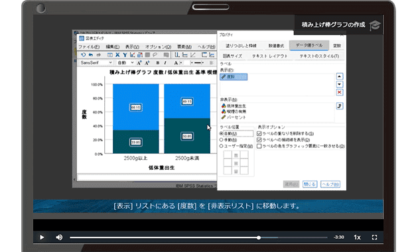
Task: Enter fullscreen with the expand icon
Action: [x=375, y=237]
